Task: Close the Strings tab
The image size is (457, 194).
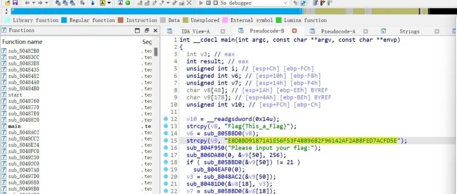Action: (437, 31)
